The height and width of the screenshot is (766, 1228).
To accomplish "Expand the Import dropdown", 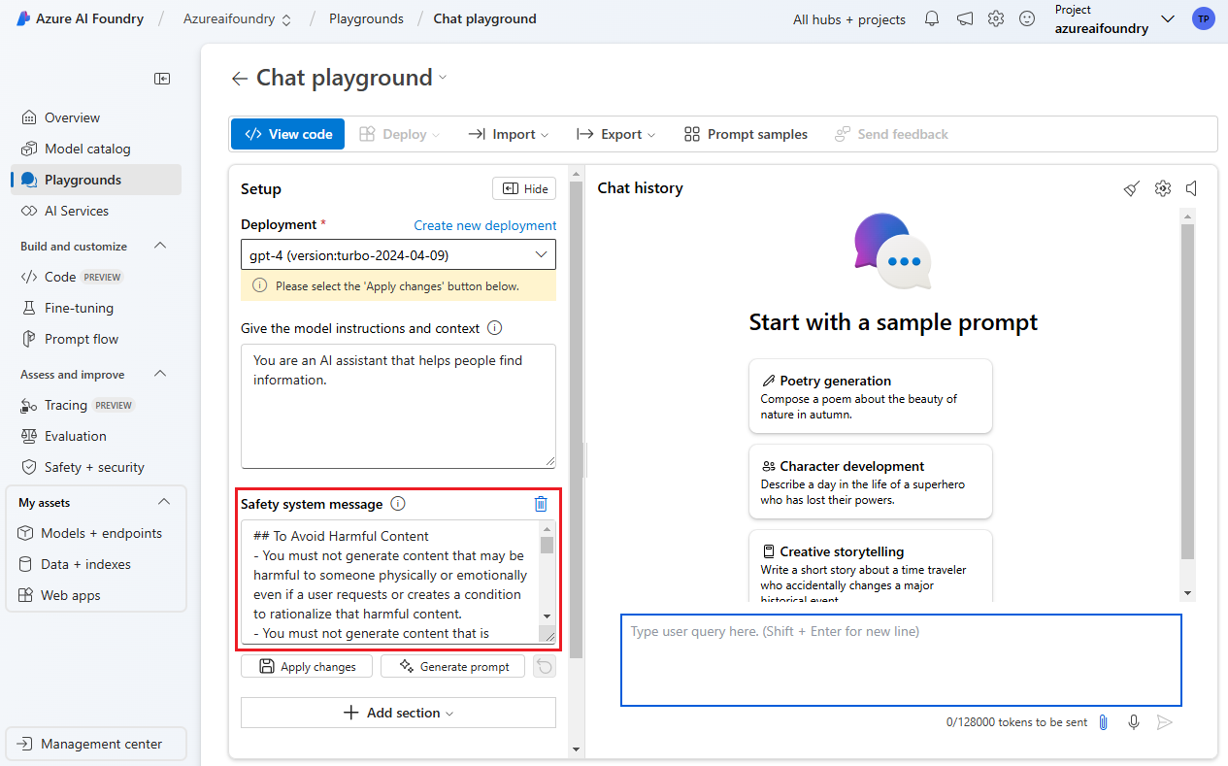I will [x=508, y=134].
